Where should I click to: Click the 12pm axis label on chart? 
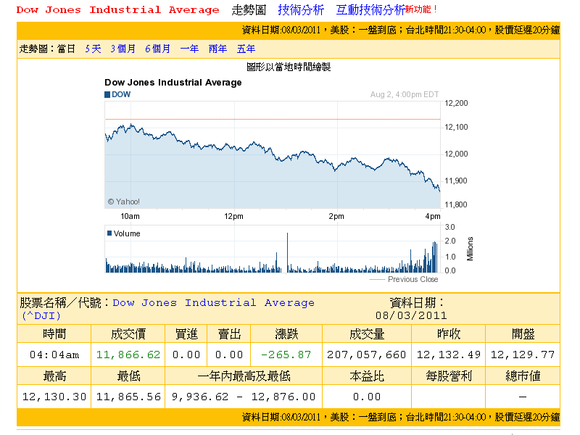coord(233,216)
